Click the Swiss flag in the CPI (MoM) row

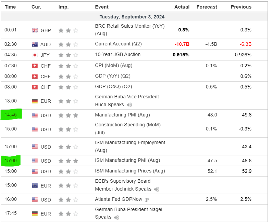pyautogui.click(x=35, y=66)
